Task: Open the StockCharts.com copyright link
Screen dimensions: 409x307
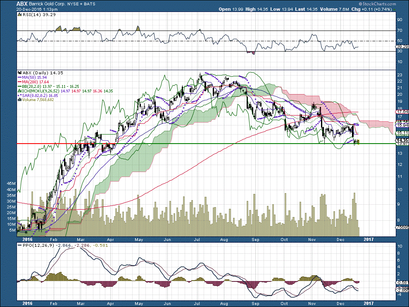Action: tap(377, 4)
